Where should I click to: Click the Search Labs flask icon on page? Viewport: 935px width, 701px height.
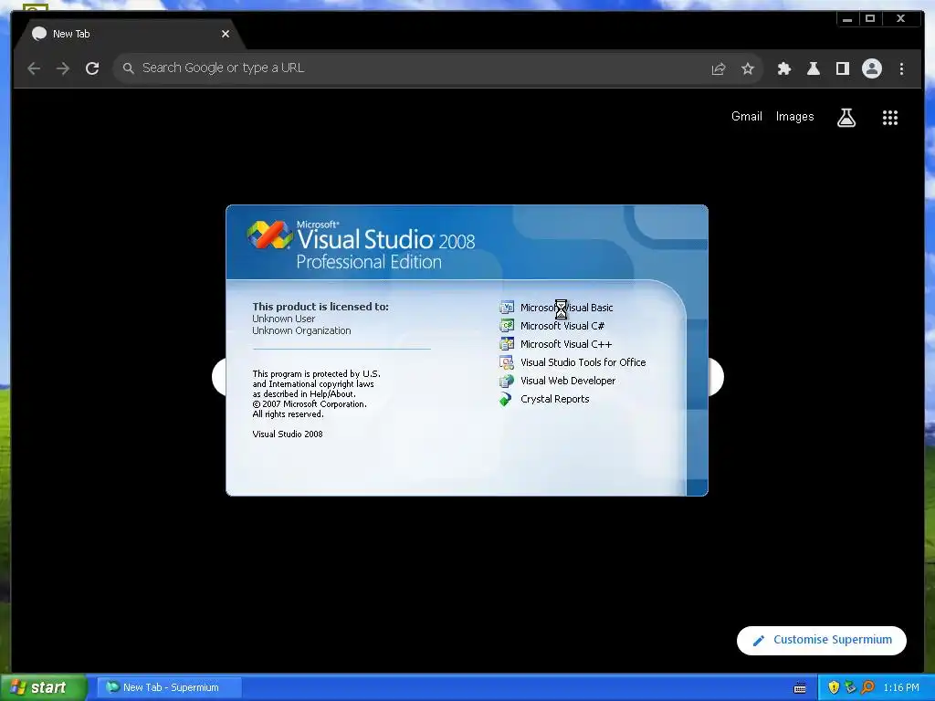click(846, 118)
